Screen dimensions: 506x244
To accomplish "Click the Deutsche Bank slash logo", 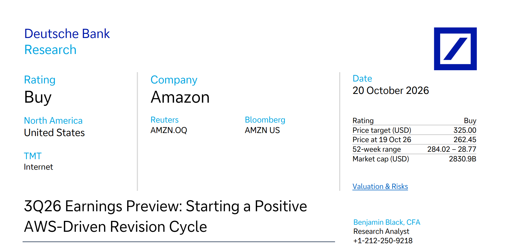I will coord(455,49).
